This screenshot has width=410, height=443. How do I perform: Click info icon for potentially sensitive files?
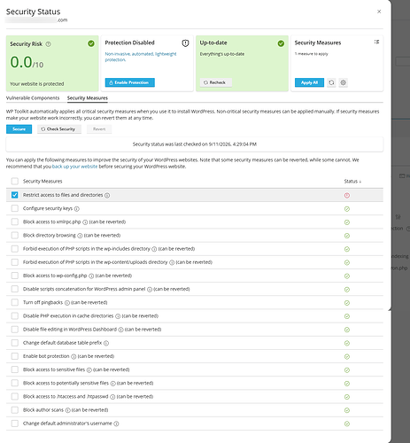[112, 384]
